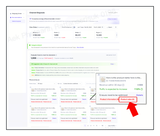Open View Details link in Congratulations banner
The image size is (160, 136).
80,47
